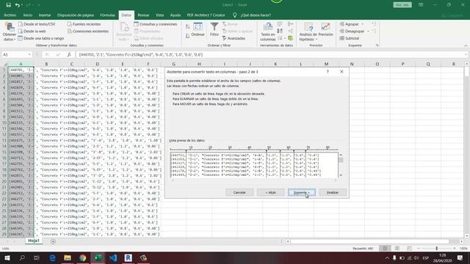Click the sort Z to A icon
This screenshot has height=264, width=470.
[x=188, y=36]
